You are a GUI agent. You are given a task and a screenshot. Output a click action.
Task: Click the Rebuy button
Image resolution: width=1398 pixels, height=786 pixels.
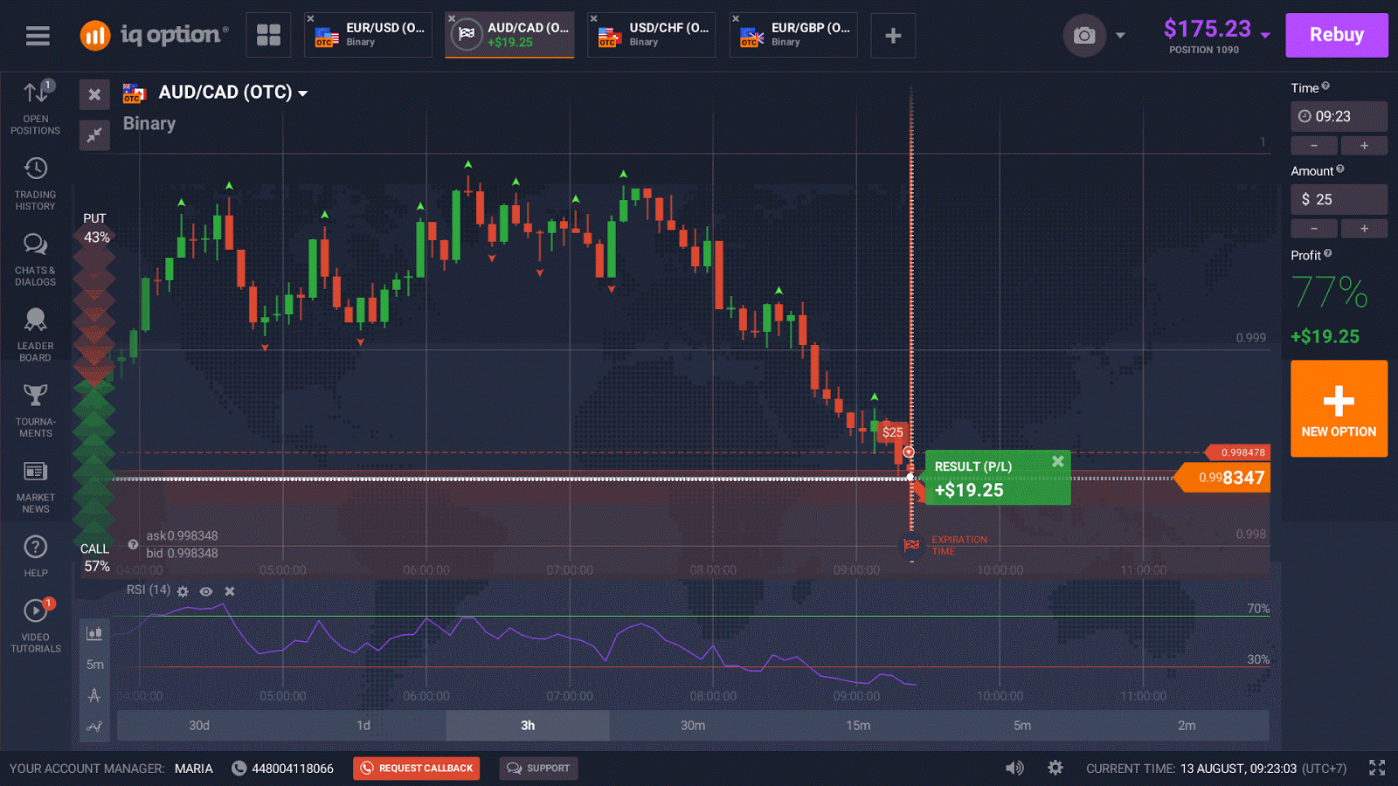[x=1336, y=35]
